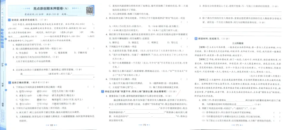Click the question 根据拼音在括号里写字词
Viewport: 283px width, 130px height.
tap(32, 45)
